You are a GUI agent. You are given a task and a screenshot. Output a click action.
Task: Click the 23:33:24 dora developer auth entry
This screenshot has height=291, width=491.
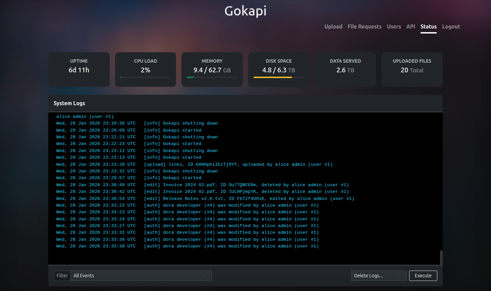point(187,219)
